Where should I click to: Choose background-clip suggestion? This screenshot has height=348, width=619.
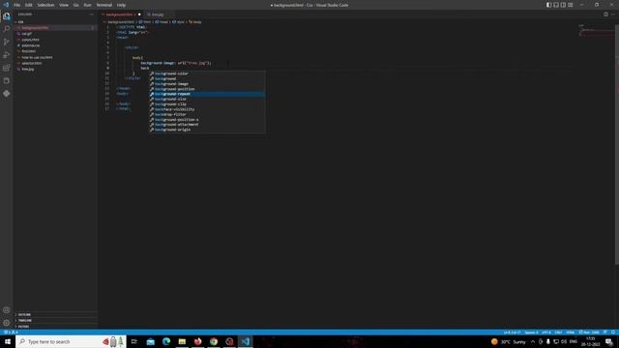coord(206,104)
